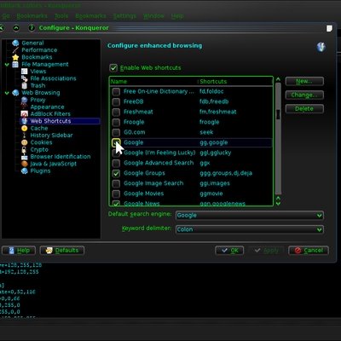The width and height of the screenshot is (341, 341).
Task: Collapse the File Management tree branch
Action: [x=7, y=65]
